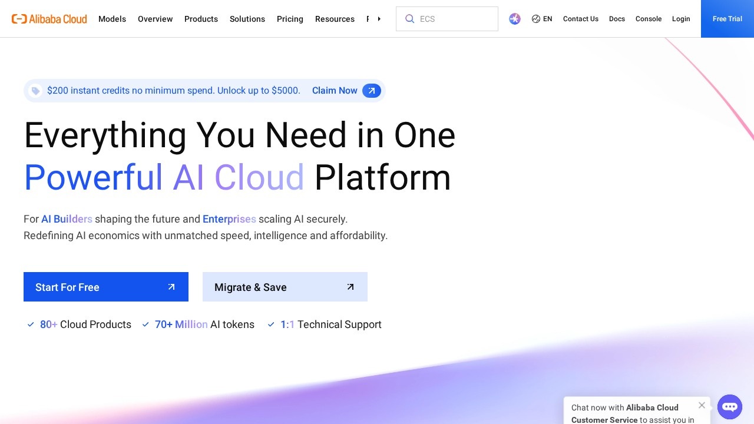Go to Docs
Image resolution: width=754 pixels, height=424 pixels.
617,19
